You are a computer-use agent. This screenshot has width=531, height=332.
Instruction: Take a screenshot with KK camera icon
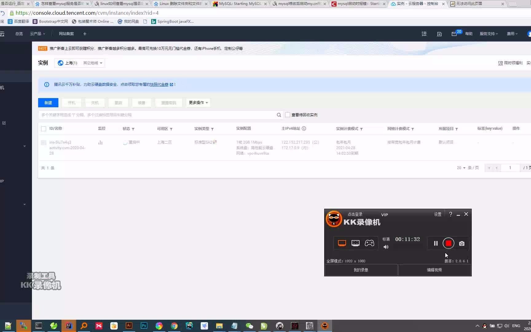(462, 243)
